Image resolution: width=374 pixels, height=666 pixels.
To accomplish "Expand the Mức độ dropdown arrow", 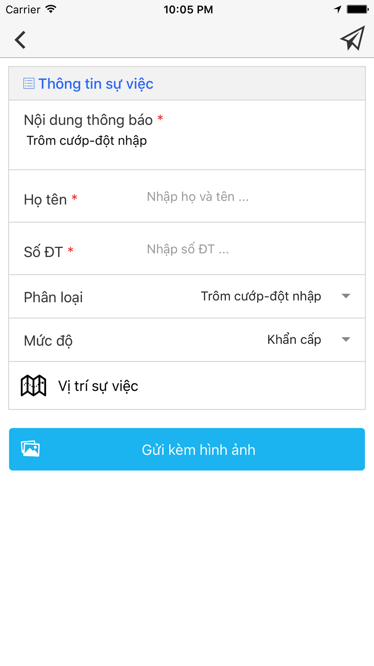I will pyautogui.click(x=346, y=340).
